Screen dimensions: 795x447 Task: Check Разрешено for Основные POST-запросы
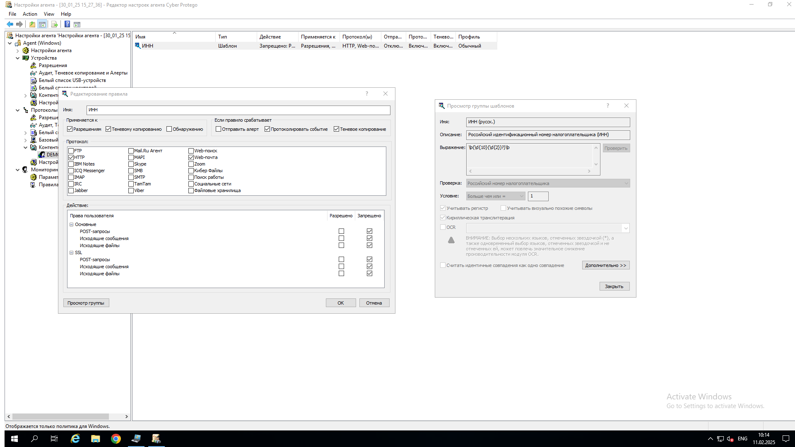click(341, 231)
